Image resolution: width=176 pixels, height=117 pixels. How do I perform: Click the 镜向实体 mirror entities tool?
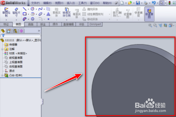90,9
